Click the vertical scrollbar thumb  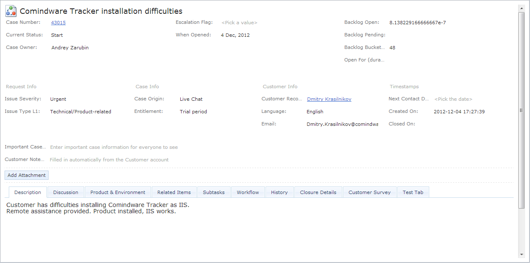click(521, 110)
